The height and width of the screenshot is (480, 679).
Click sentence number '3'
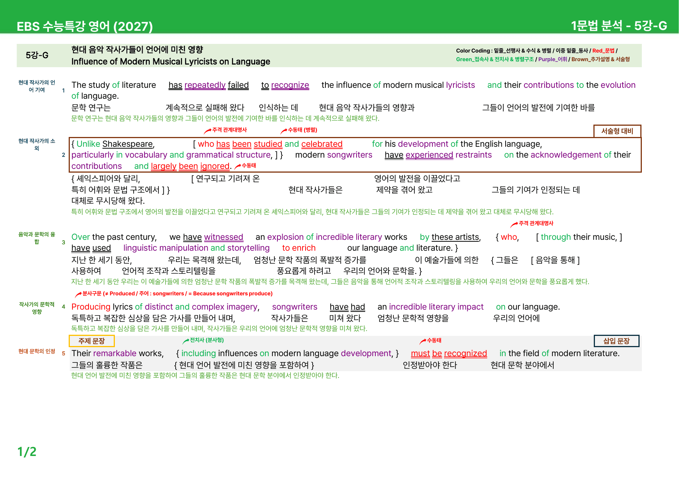63,242
